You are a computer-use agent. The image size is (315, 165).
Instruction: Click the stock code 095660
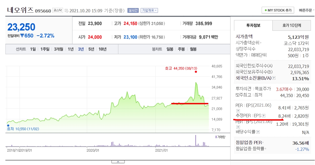43,11
